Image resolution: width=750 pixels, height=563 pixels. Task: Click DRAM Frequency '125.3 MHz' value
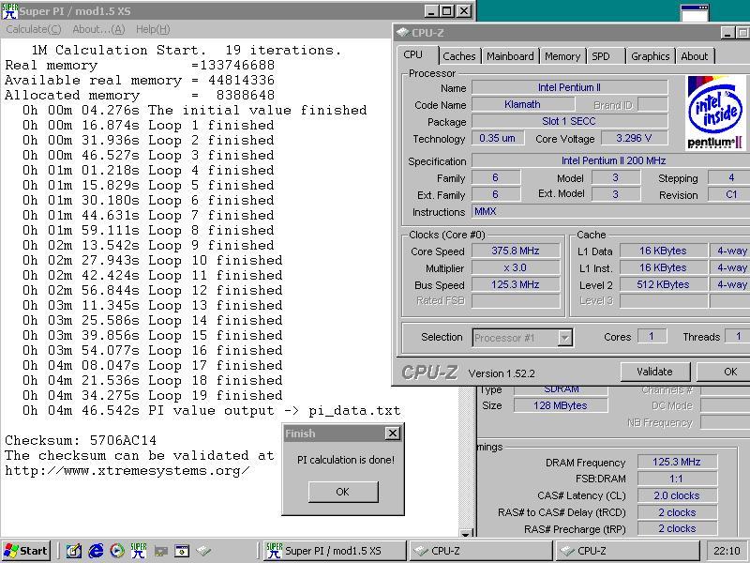point(677,462)
